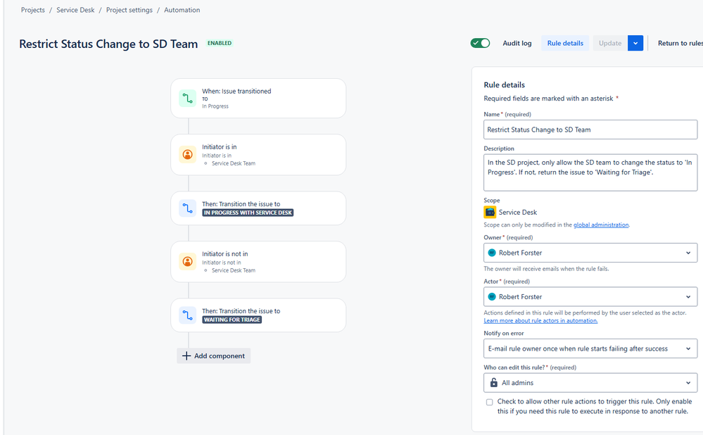Open the global administration link
The image size is (703, 435).
click(x=601, y=225)
